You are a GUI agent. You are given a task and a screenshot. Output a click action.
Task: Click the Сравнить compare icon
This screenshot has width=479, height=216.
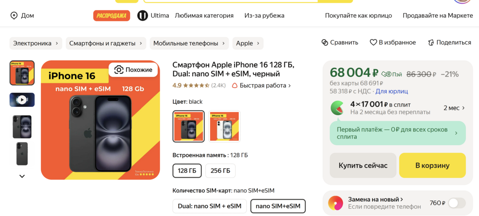[325, 43]
